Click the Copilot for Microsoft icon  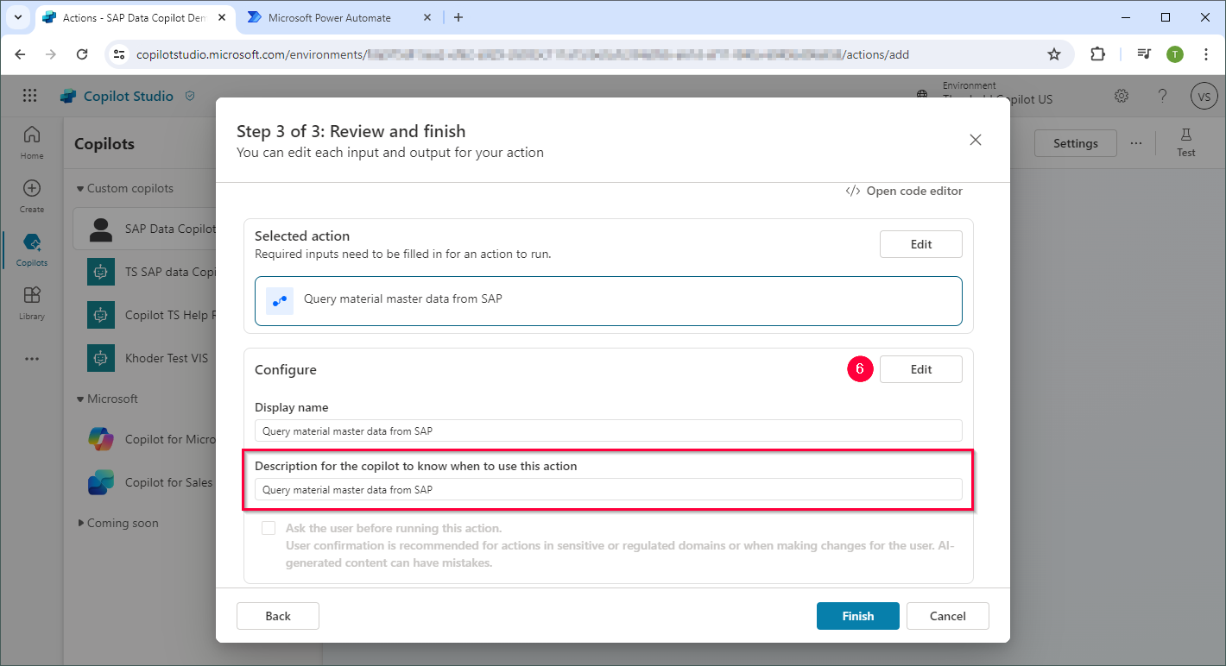pyautogui.click(x=101, y=439)
